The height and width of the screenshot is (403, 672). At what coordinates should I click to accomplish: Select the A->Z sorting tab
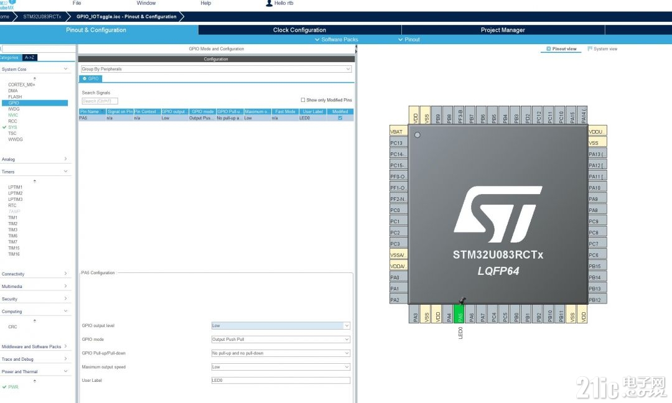tap(30, 57)
